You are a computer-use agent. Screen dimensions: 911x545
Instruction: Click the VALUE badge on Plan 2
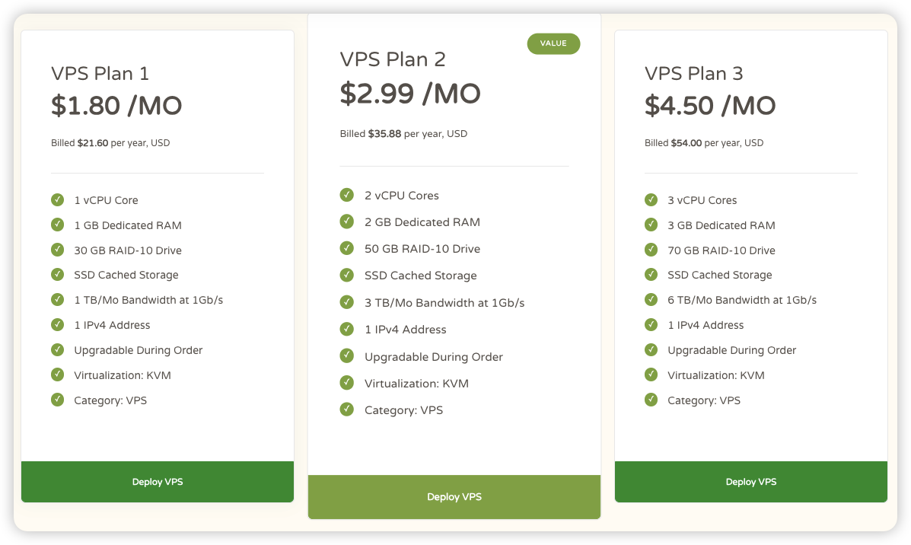coord(553,43)
